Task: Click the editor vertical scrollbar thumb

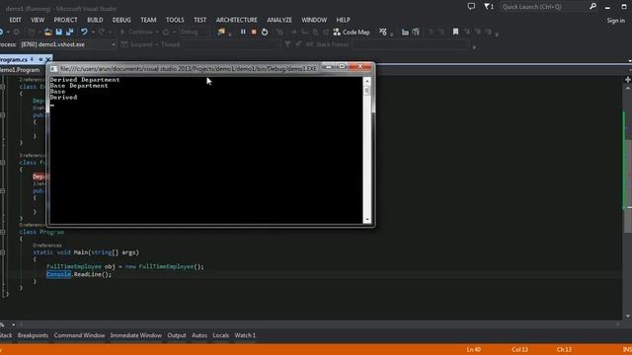Action: point(628,185)
